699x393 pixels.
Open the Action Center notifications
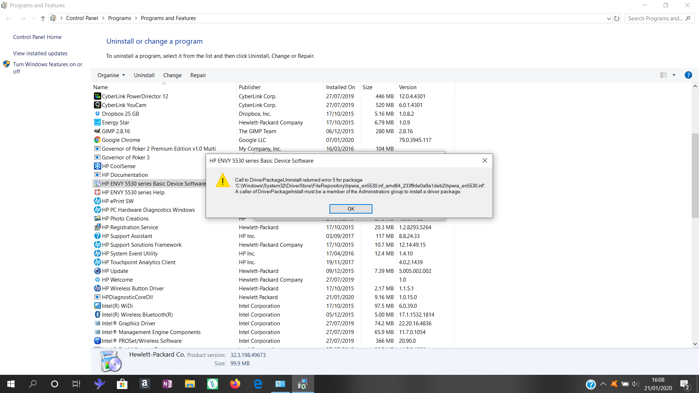[685, 384]
